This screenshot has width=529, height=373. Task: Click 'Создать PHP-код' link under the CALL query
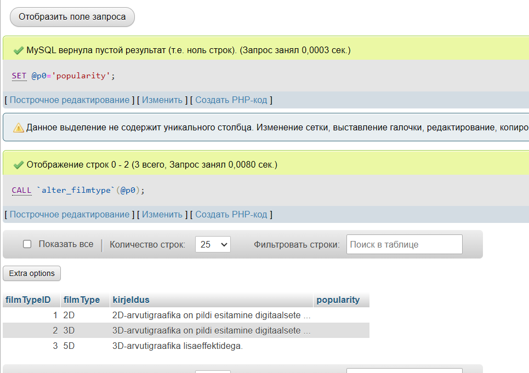(231, 215)
